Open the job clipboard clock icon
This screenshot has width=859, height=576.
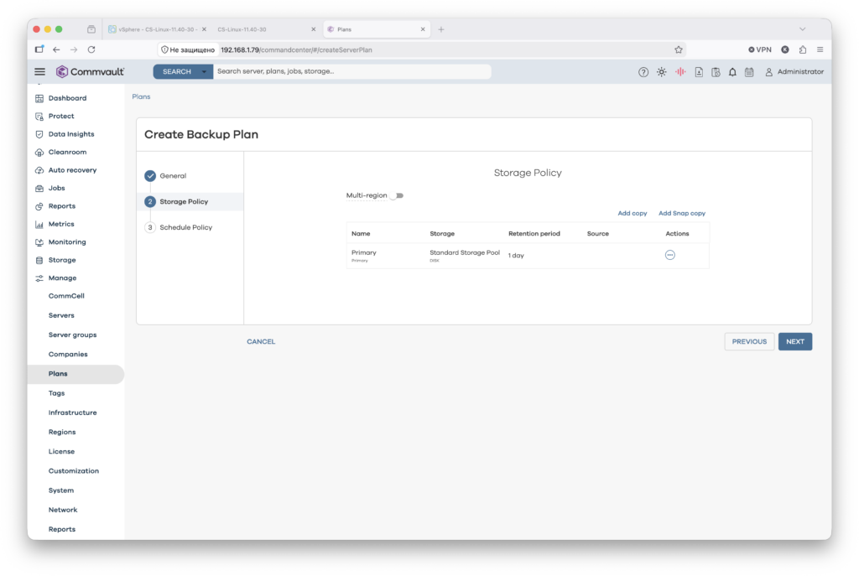[716, 72]
